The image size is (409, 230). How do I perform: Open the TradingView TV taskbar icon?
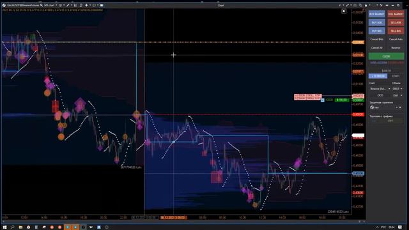coord(91,227)
